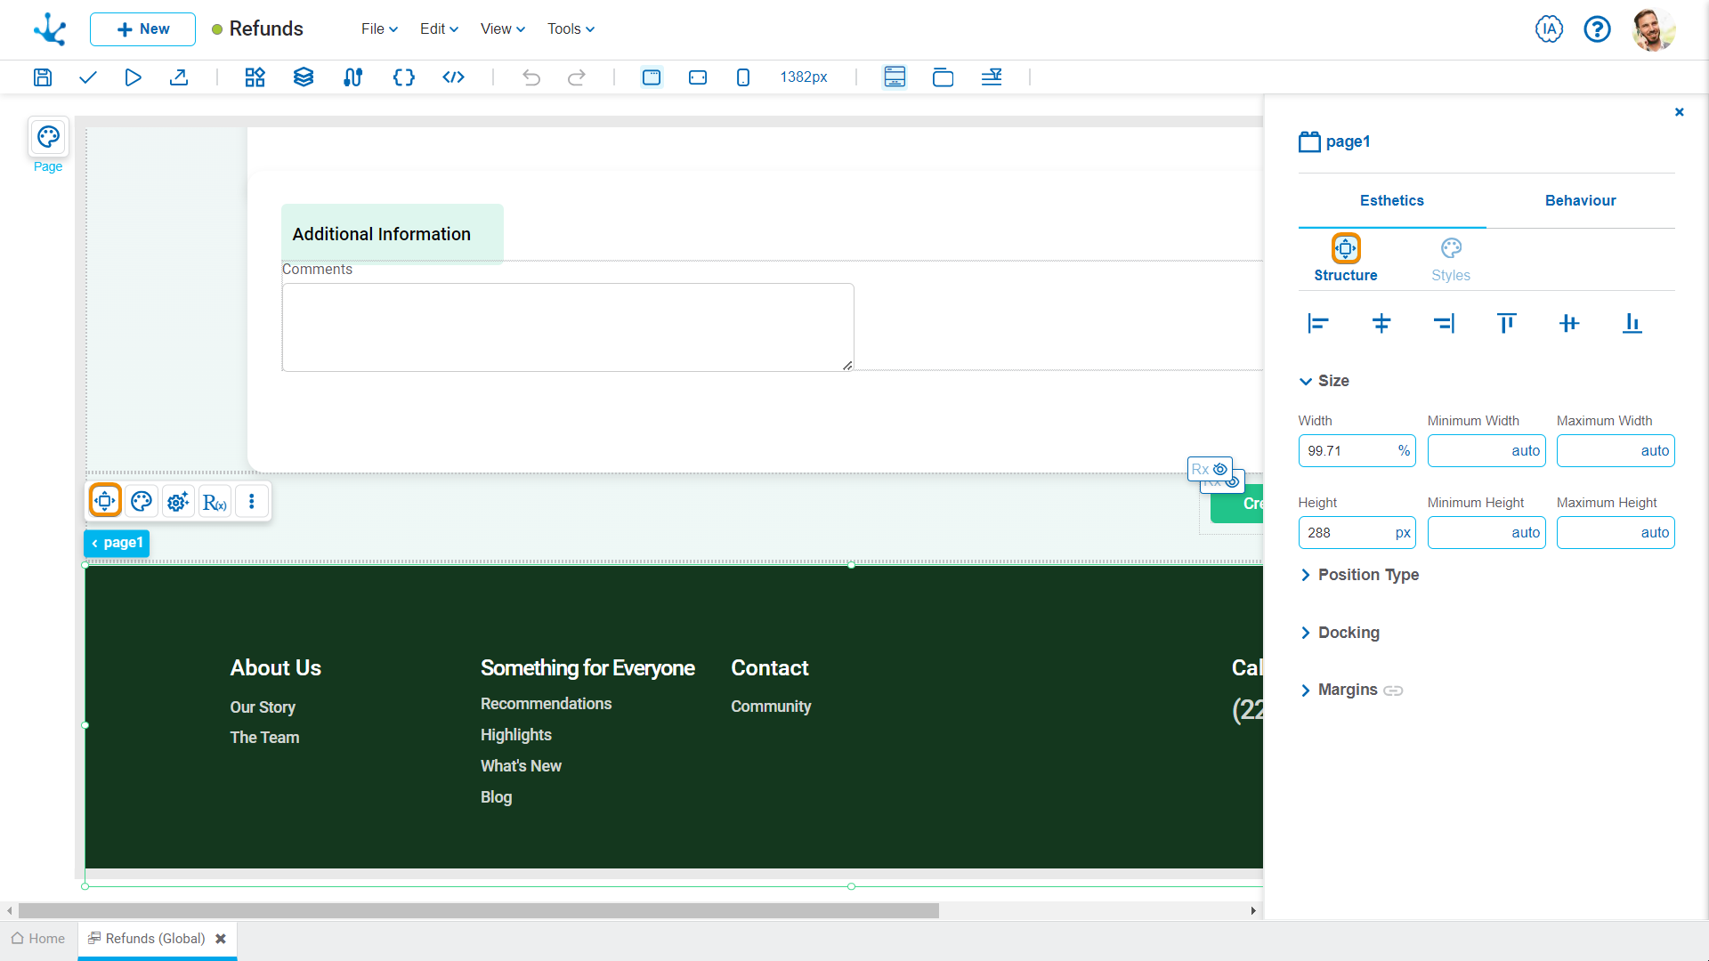Viewport: 1709px width, 961px height.
Task: Expand the Docking section
Action: coord(1305,631)
